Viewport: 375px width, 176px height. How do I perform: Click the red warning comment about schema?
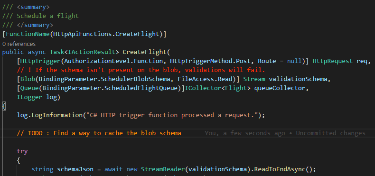[x=141, y=70]
